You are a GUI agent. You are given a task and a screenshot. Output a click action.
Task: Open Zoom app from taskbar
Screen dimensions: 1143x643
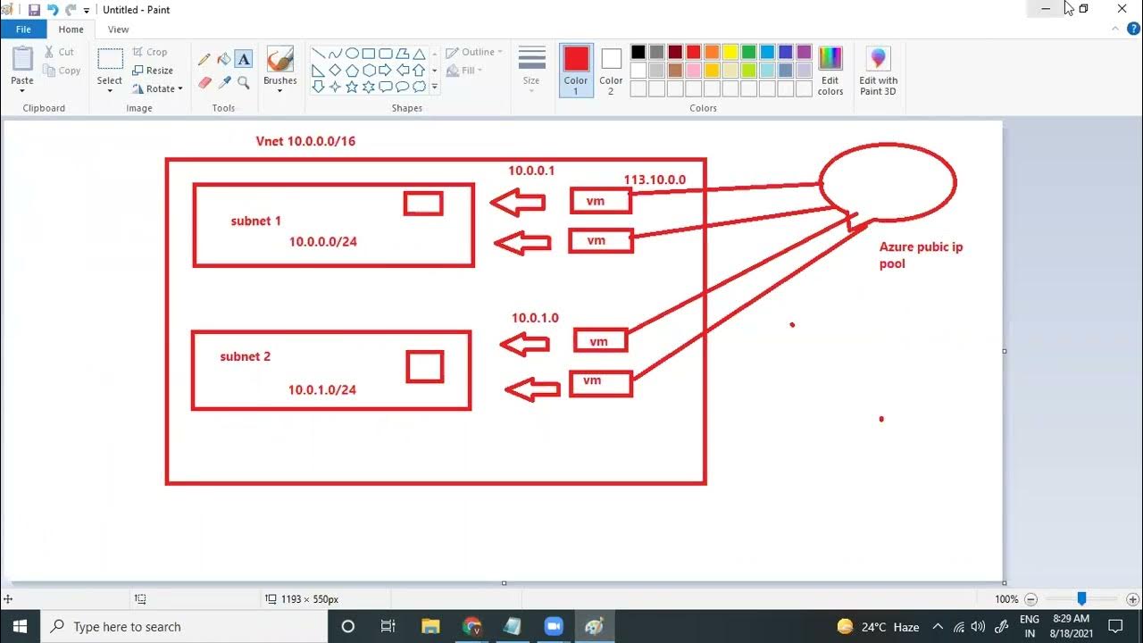(553, 626)
